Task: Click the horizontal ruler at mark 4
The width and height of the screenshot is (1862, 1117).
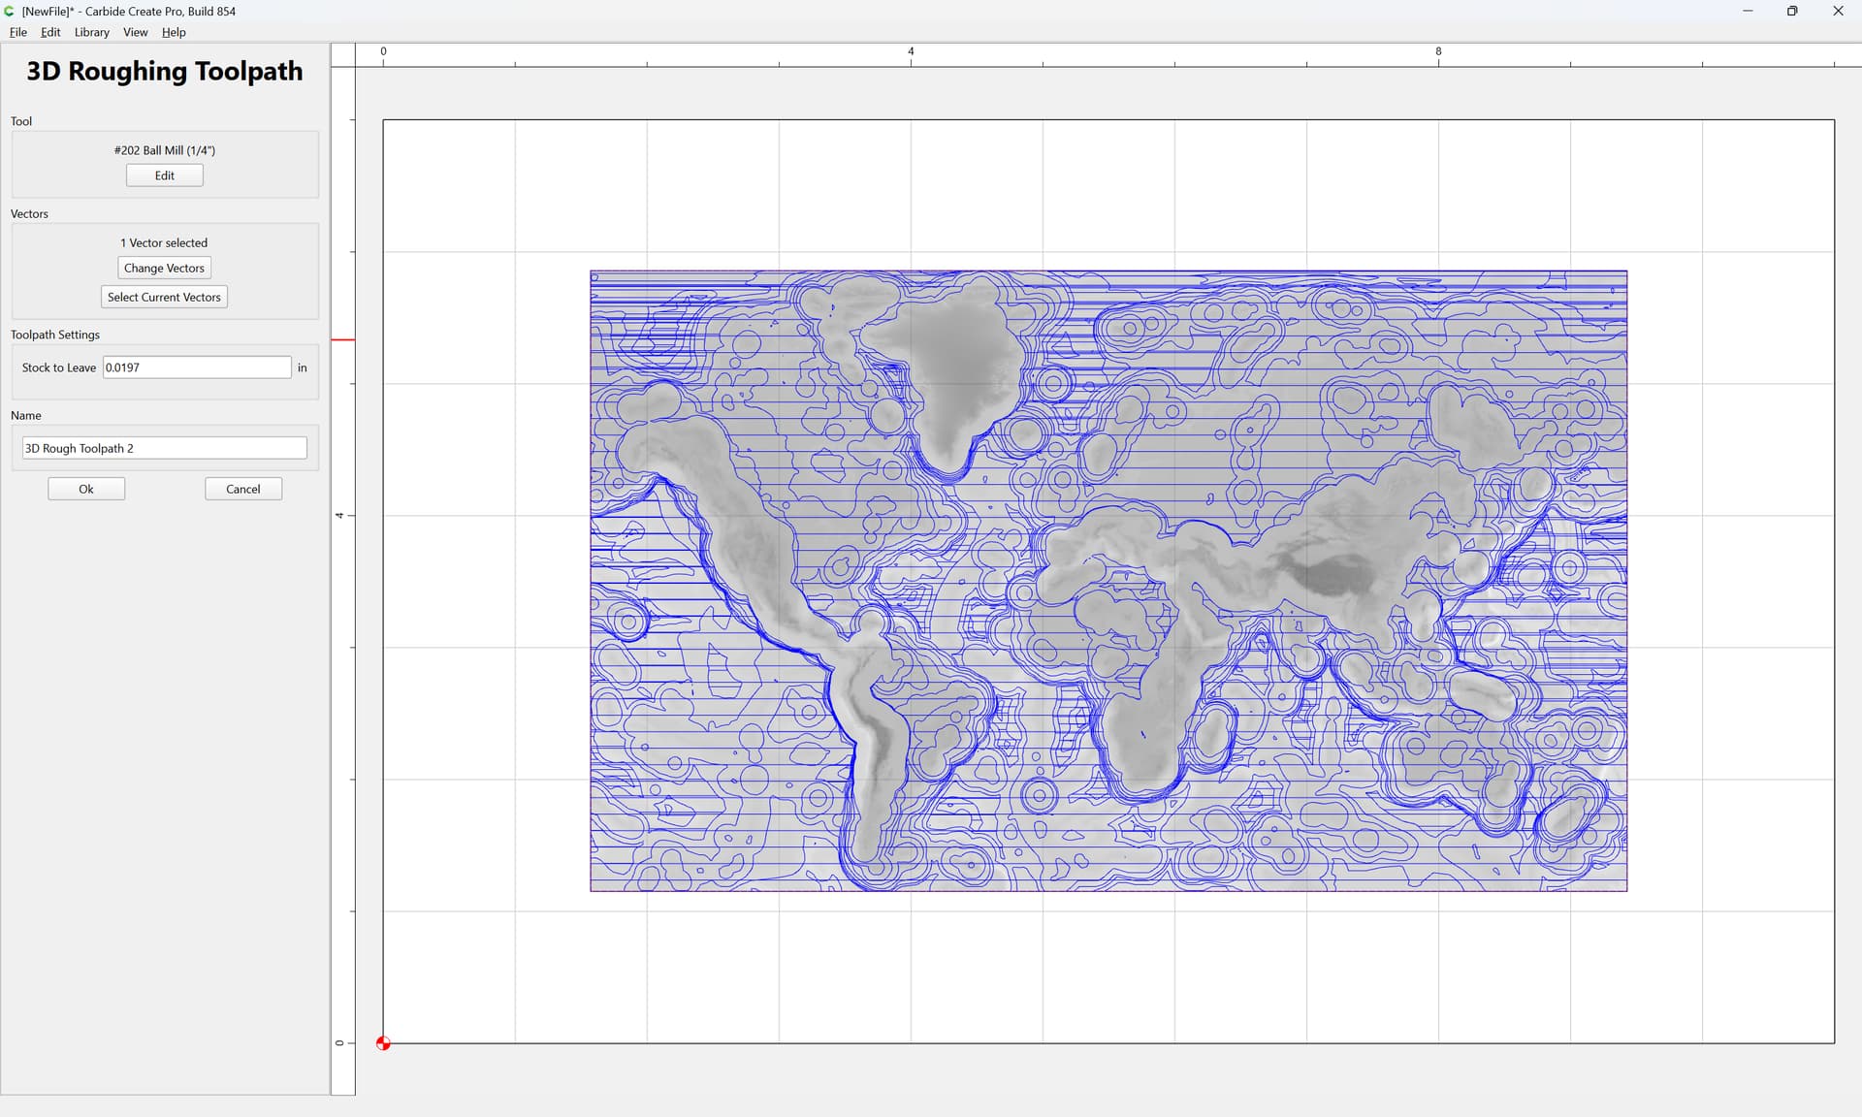Action: pos(911,55)
